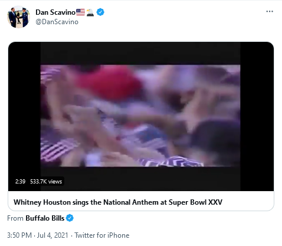Click the 'From' label under the video
Screen dimensions: 282x246
(15, 218)
